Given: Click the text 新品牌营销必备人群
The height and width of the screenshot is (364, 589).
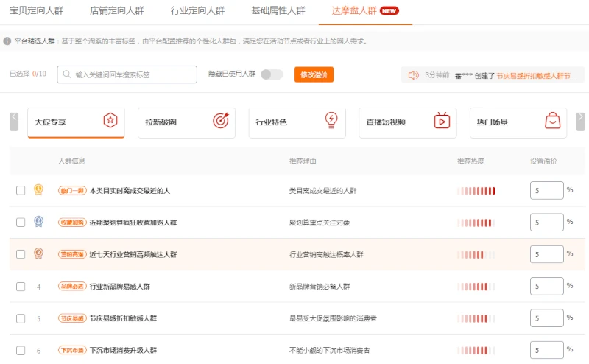Looking at the screenshot, I should coord(320,287).
